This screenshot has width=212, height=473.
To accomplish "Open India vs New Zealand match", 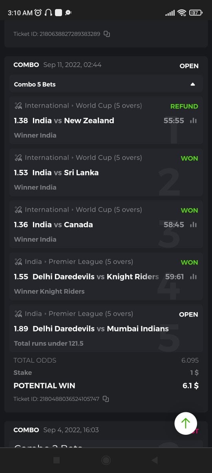I will coord(73,121).
